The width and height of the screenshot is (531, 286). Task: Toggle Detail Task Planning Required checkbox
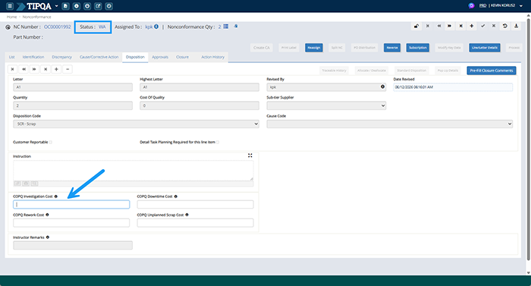coord(218,143)
